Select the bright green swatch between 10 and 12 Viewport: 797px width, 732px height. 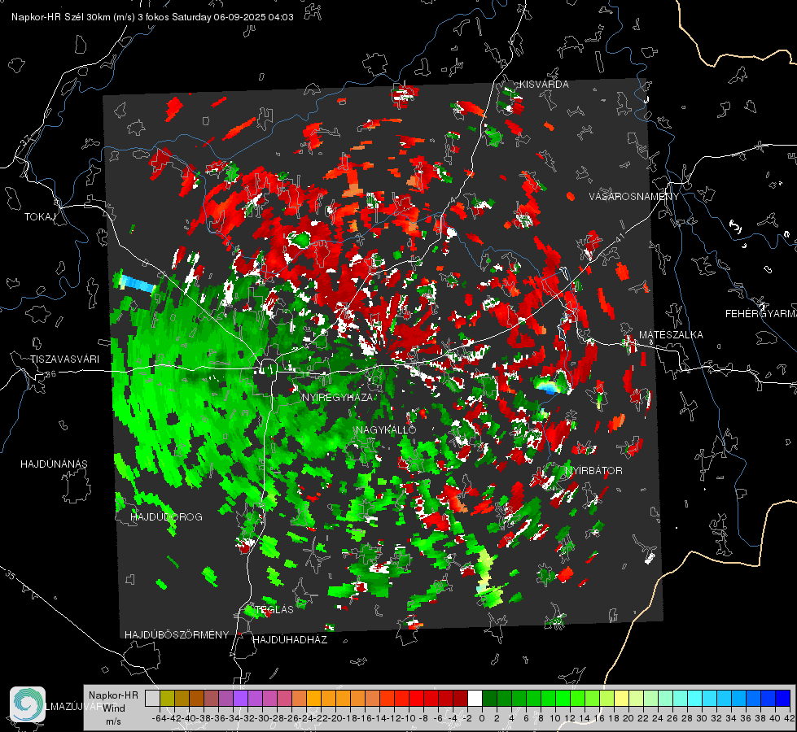pyautogui.click(x=563, y=698)
